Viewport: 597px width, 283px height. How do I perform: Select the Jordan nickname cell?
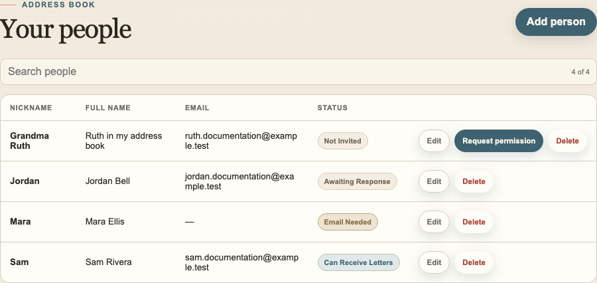point(25,181)
